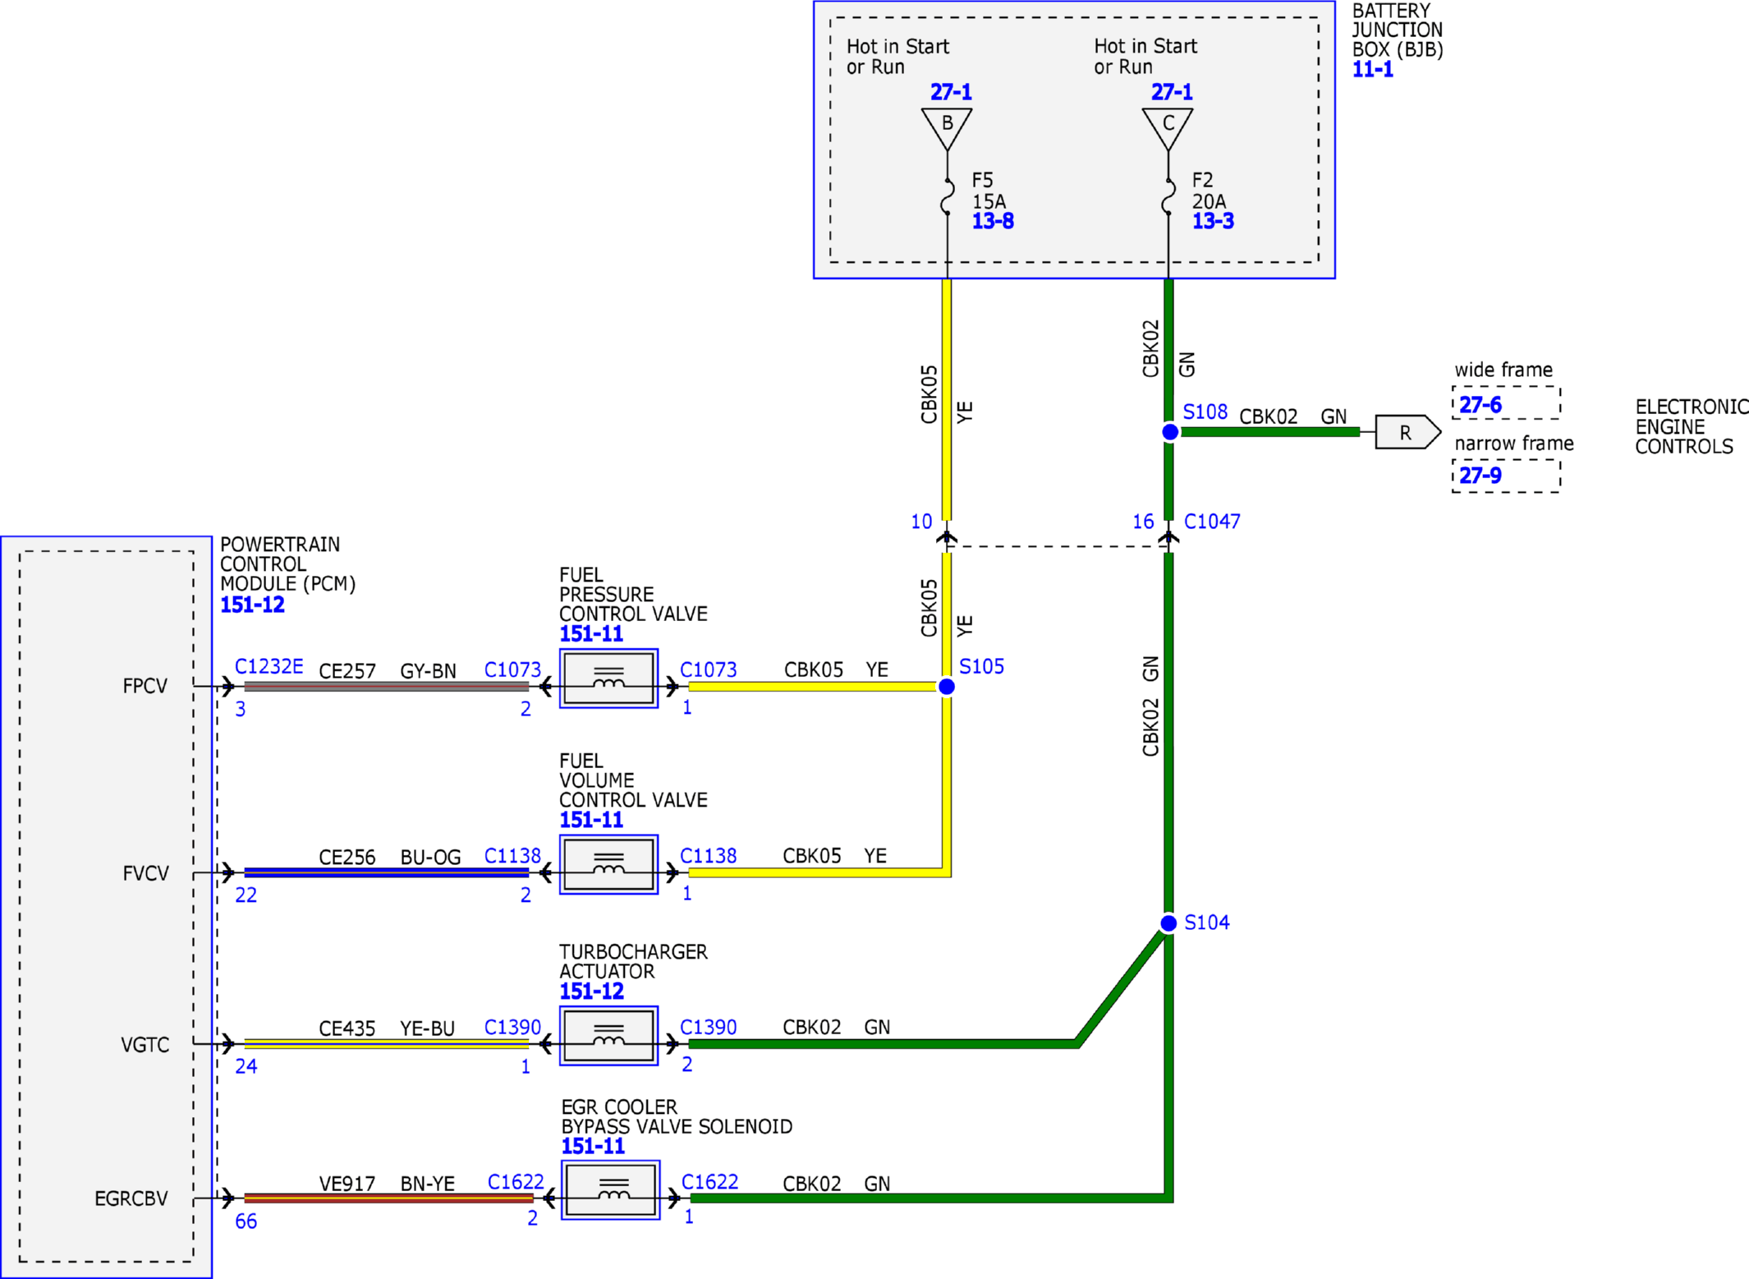Click connector label C1232E

pos(269,666)
